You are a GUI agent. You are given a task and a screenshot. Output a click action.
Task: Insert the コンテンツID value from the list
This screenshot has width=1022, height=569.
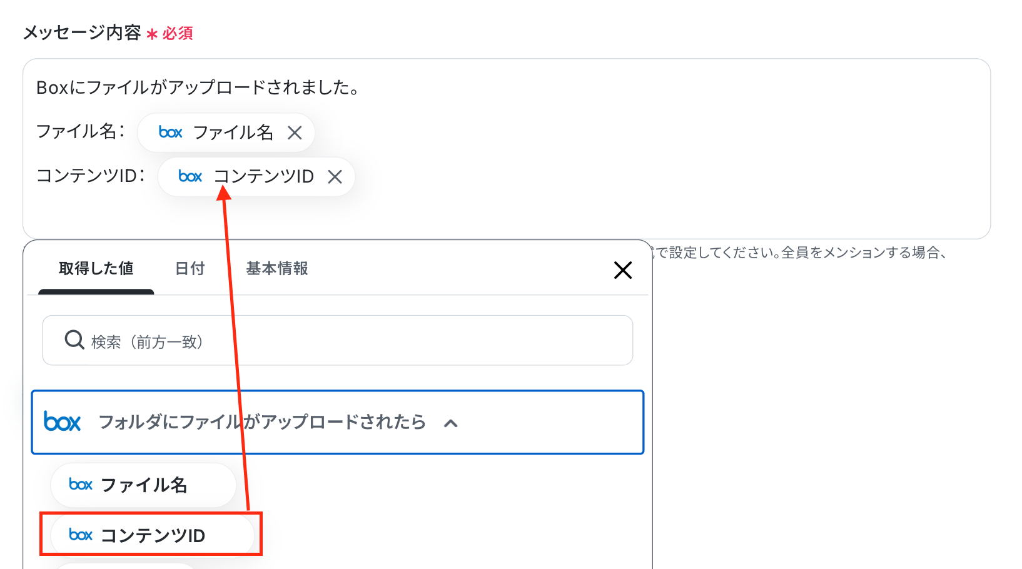[x=152, y=535]
